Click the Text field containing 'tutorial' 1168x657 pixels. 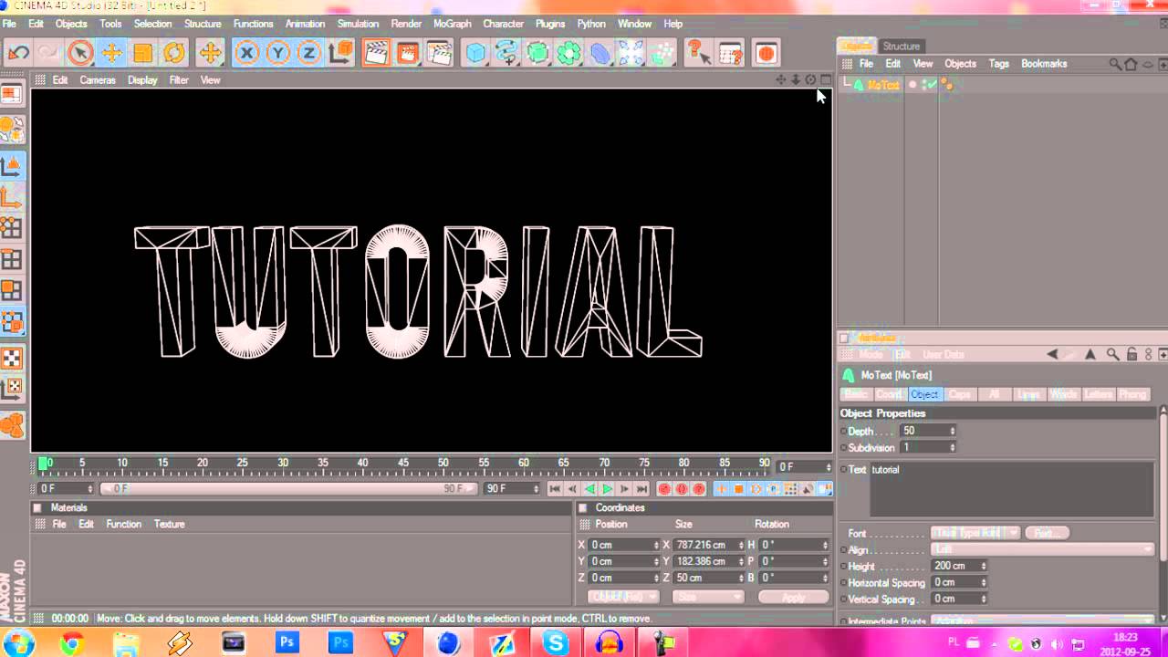pyautogui.click(x=1012, y=490)
